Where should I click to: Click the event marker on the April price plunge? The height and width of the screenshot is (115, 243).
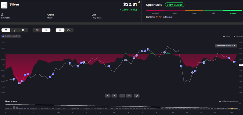(x=181, y=66)
